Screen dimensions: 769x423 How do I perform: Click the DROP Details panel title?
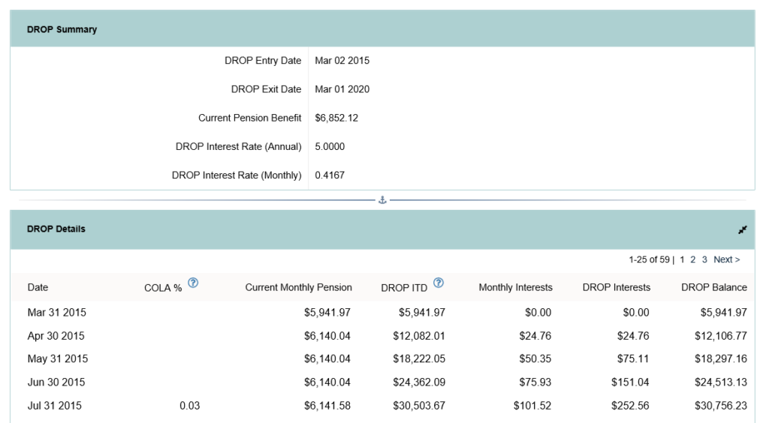coord(56,229)
